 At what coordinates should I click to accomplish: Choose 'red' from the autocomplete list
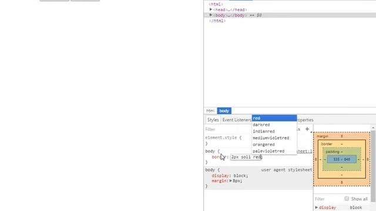pos(274,118)
